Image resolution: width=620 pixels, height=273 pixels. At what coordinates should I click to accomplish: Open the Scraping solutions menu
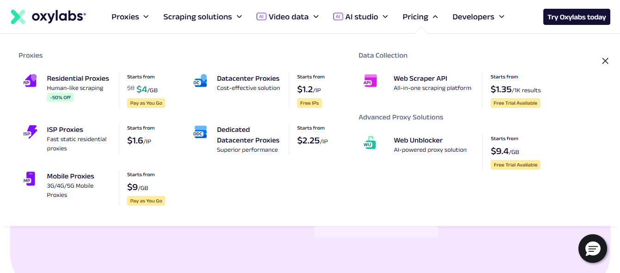(198, 17)
